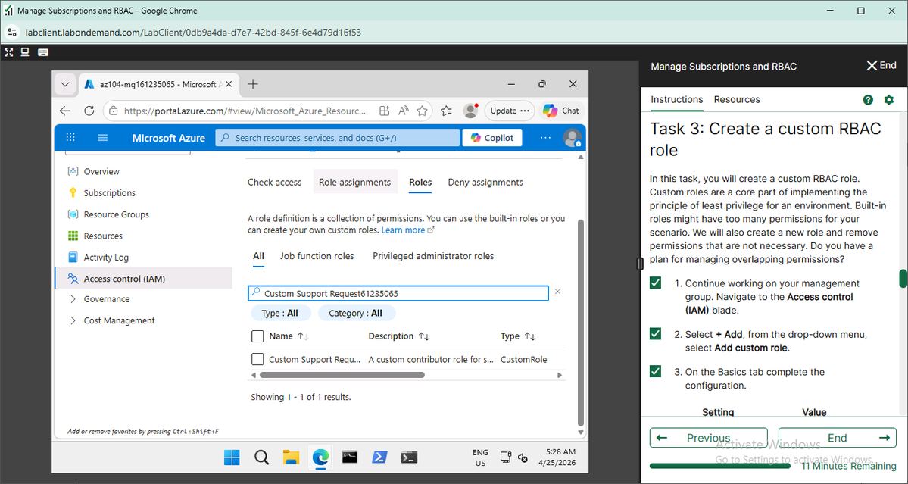The width and height of the screenshot is (908, 484).
Task: Click CustomRole type cell
Action: (524, 360)
